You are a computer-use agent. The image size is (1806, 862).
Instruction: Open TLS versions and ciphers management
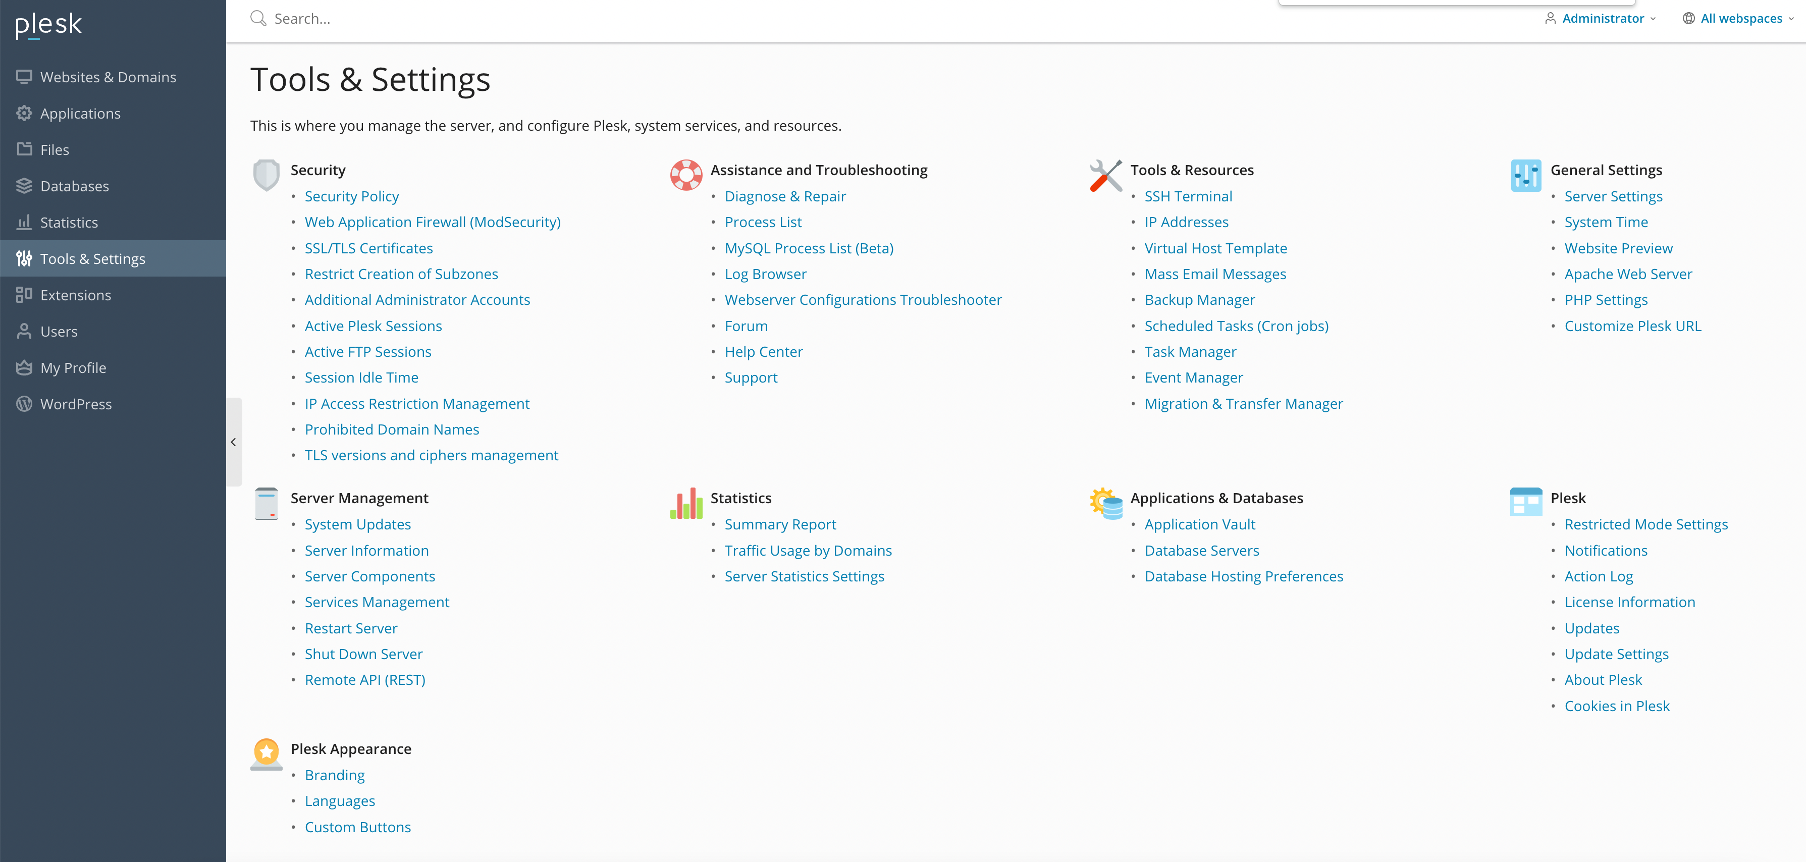431,455
